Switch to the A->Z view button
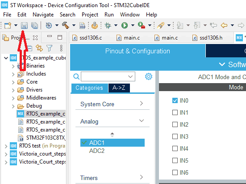The height and width of the screenshot is (184, 246). (119, 88)
